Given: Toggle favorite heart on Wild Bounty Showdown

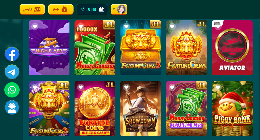Looking at the screenshot, I should (x=126, y=87).
